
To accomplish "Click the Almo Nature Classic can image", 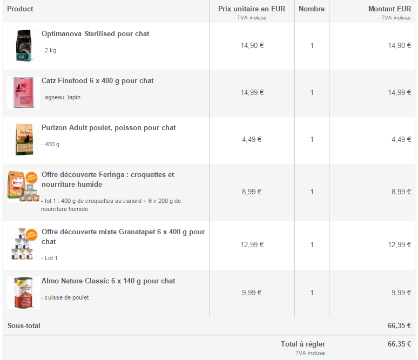I will (23, 293).
